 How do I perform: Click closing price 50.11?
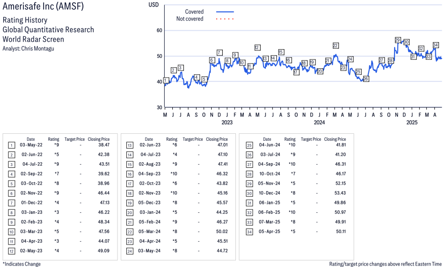(x=341, y=231)
